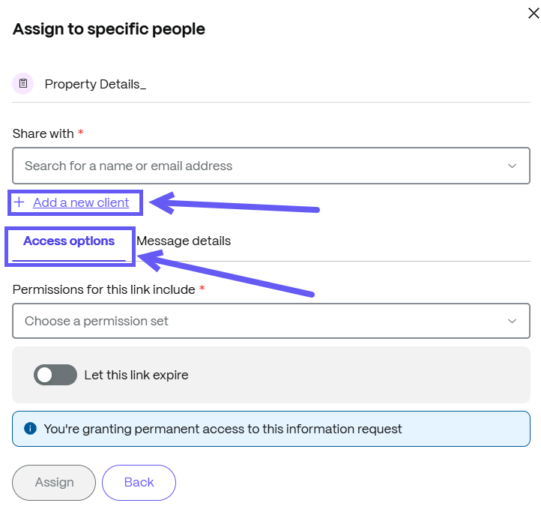Switch to the Access options tab
This screenshot has height=506, width=541.
click(x=69, y=241)
